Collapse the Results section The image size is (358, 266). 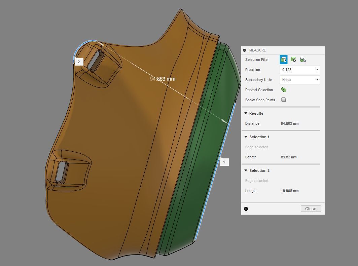point(246,113)
